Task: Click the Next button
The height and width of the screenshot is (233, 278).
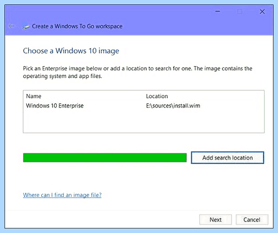Action: coord(215,220)
